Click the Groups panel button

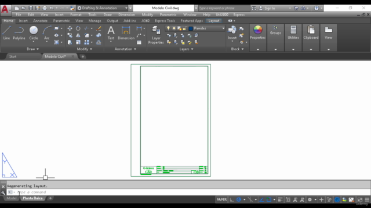click(x=275, y=30)
